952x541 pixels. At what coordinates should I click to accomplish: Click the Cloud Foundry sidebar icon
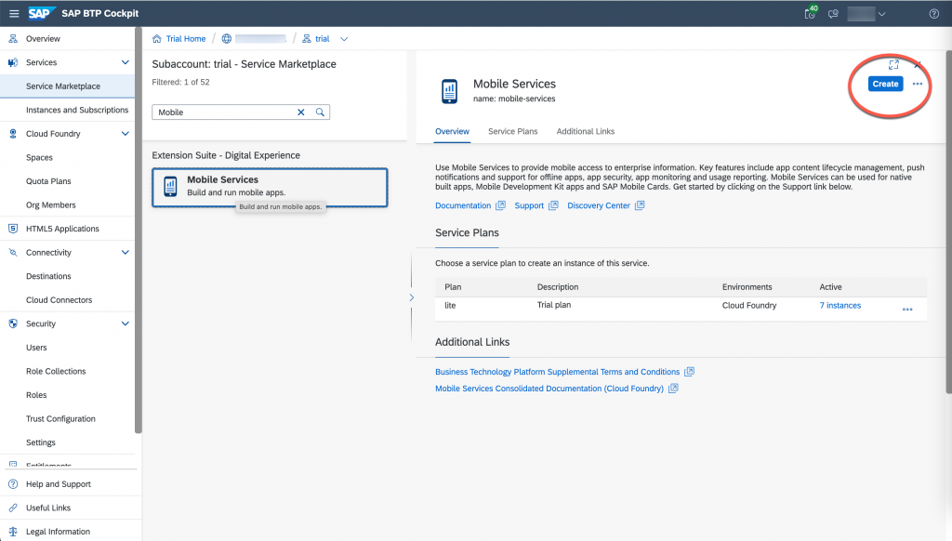13,134
